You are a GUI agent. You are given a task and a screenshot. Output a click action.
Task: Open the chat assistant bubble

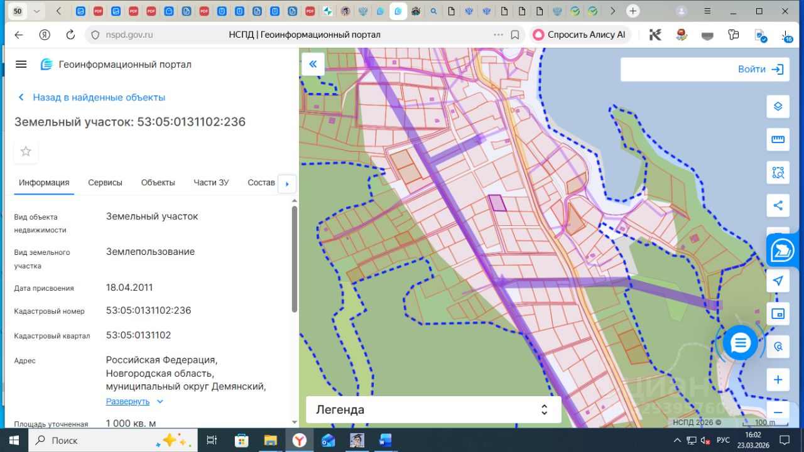tap(740, 343)
